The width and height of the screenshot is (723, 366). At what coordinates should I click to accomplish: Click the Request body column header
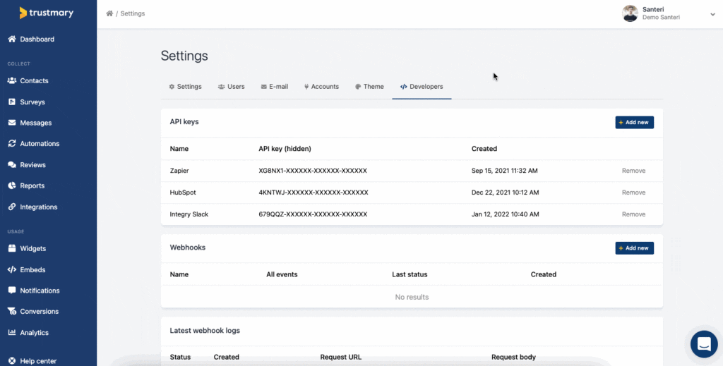click(514, 358)
